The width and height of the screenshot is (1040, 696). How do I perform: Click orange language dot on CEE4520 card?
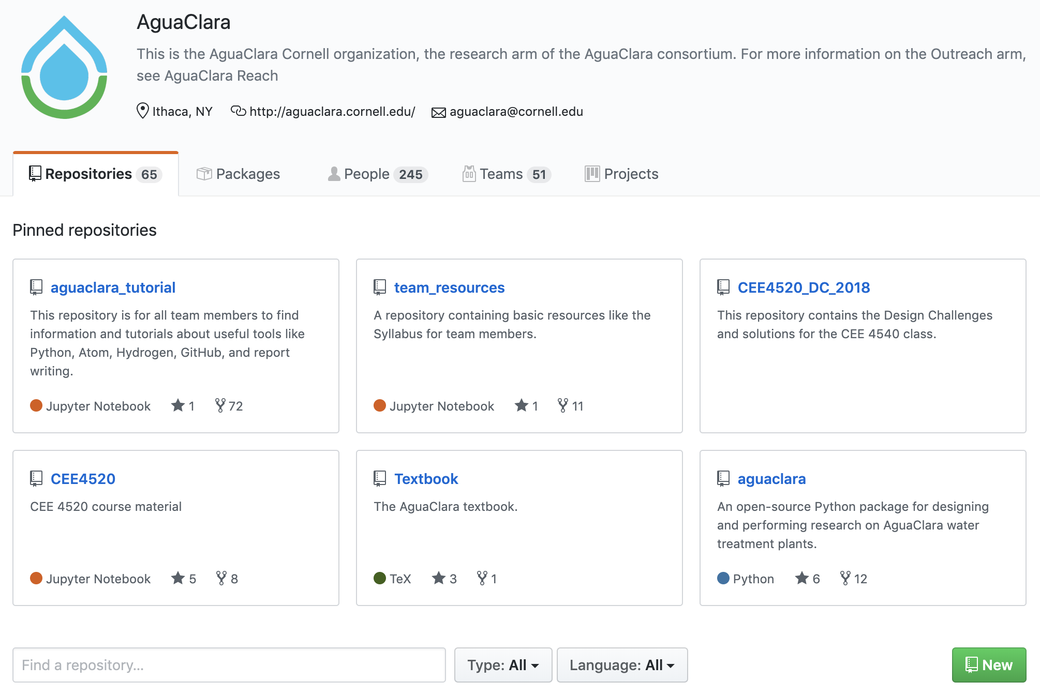36,578
